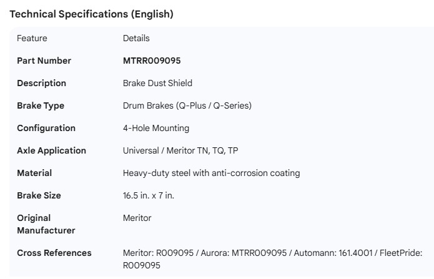Viewport: 434px width, 279px height.
Task: Select the Axle Application label
Action: 51,150
